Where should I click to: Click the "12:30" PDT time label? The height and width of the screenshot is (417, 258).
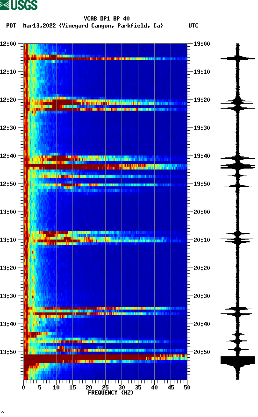(x=8, y=127)
